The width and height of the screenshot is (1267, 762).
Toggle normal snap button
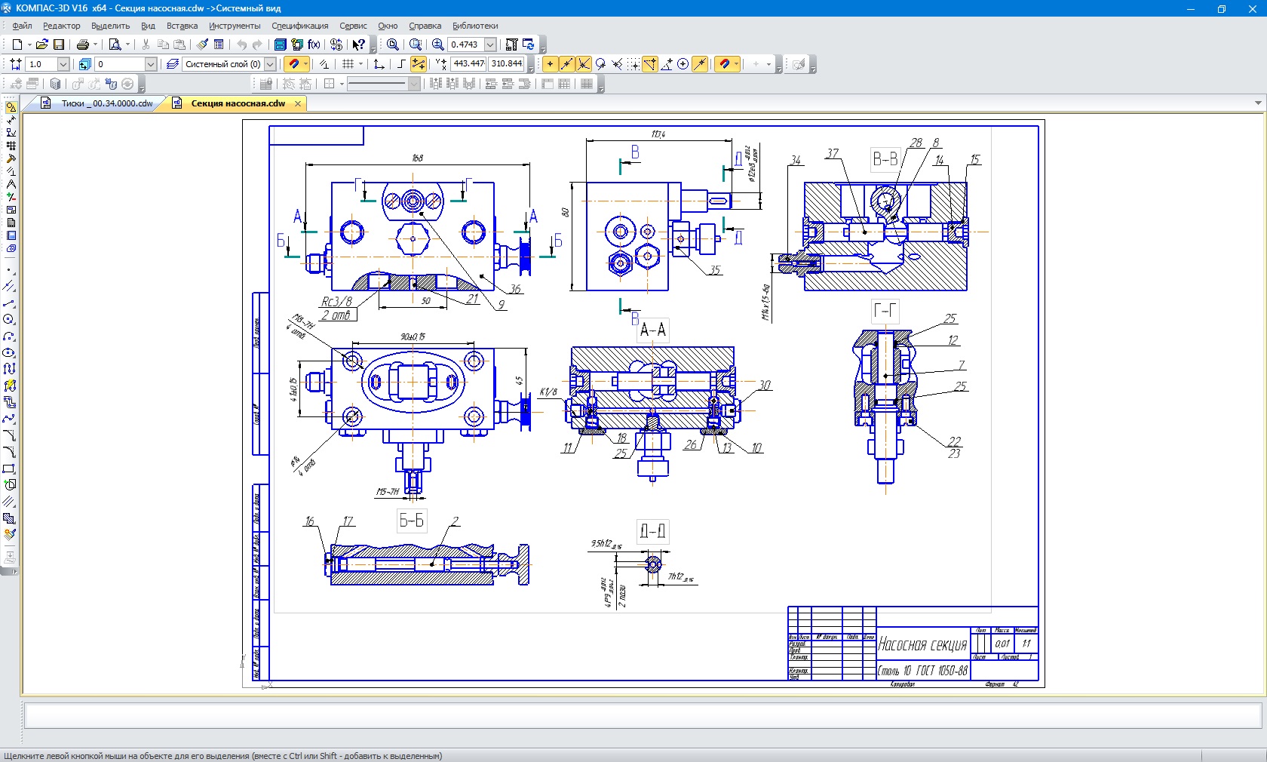[617, 64]
